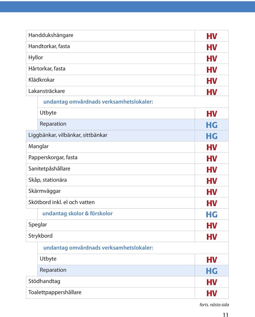Select Papperskorgar, fasta row text

(53, 158)
